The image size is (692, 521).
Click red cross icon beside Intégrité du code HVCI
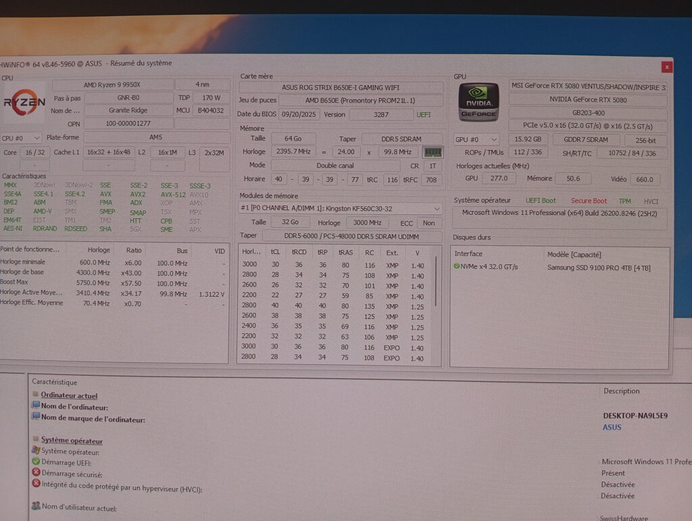coord(36,483)
